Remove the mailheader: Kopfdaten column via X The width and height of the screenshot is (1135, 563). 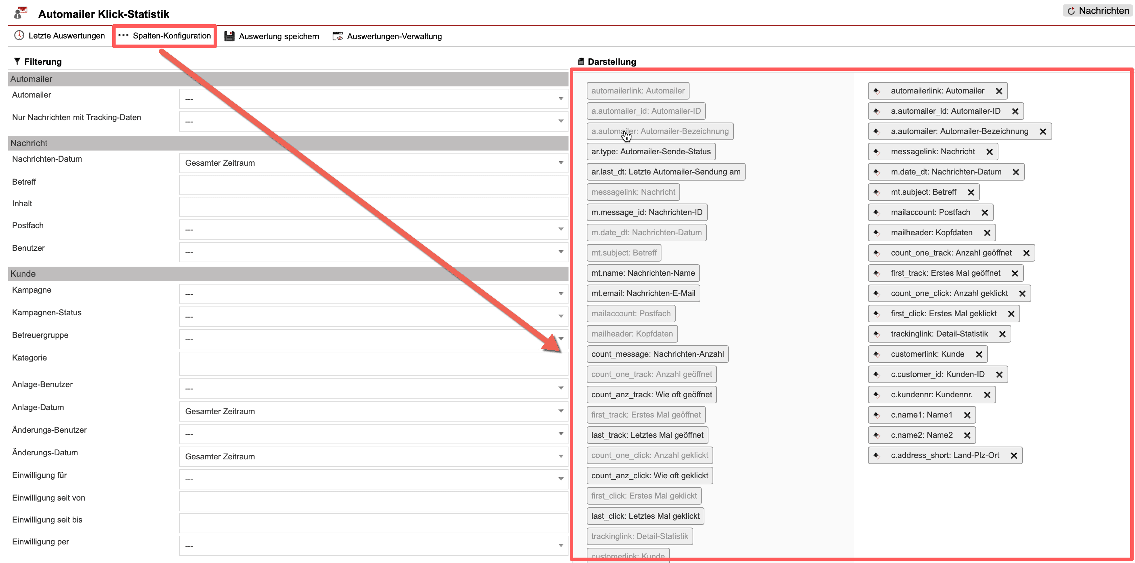pyautogui.click(x=987, y=233)
